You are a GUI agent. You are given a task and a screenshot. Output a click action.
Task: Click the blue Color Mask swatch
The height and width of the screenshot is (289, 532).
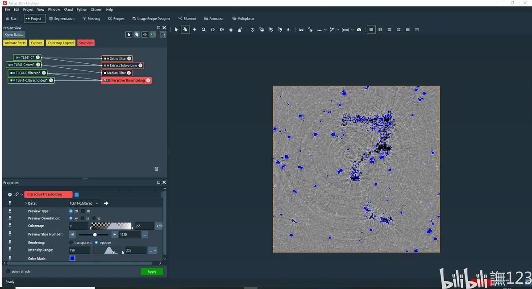[x=72, y=258]
